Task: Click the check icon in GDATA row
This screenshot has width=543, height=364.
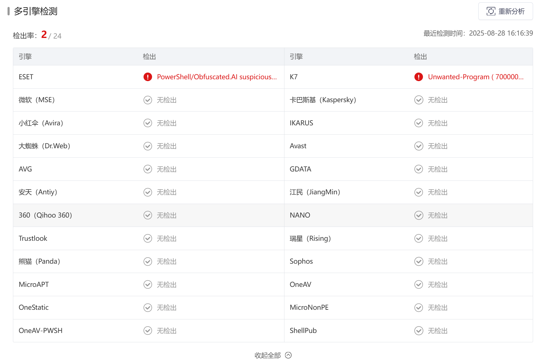Action: (419, 169)
